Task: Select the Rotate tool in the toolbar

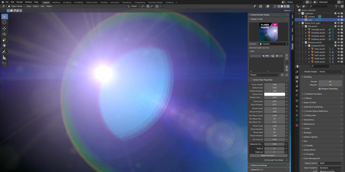Action: pos(4,34)
